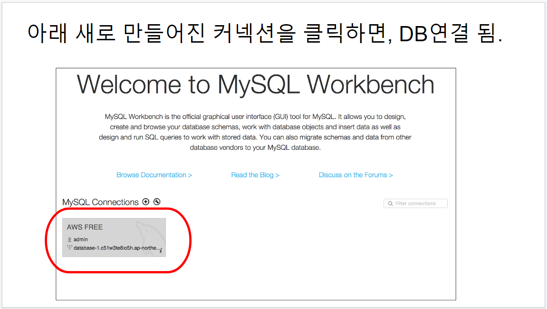The width and height of the screenshot is (547, 309).
Task: Open the Read the Blog link
Action: tap(255, 175)
